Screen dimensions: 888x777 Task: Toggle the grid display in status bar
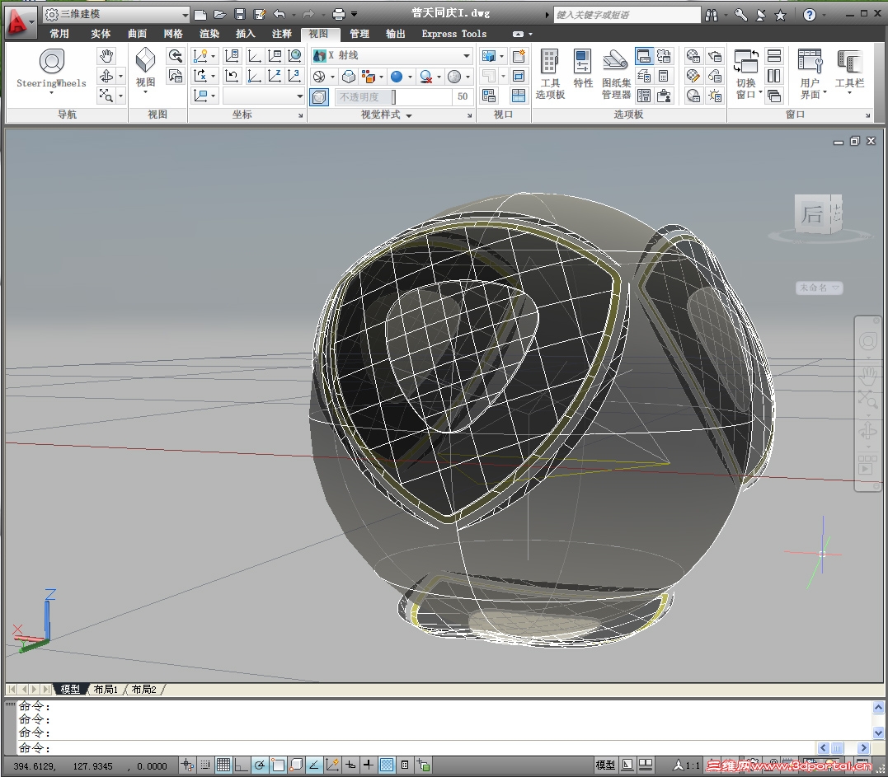pos(223,765)
